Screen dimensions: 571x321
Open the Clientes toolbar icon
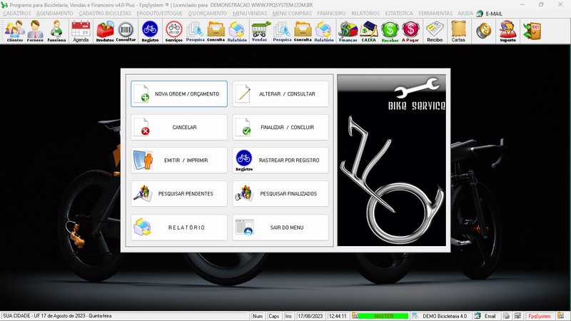coord(14,31)
